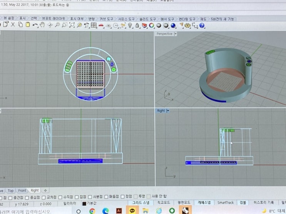
Task: Click the Copy icon in toolbar
Action: coord(20,25)
